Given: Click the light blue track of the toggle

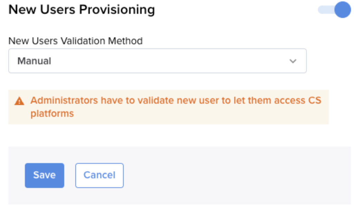Looking at the screenshot, I should point(325,10).
